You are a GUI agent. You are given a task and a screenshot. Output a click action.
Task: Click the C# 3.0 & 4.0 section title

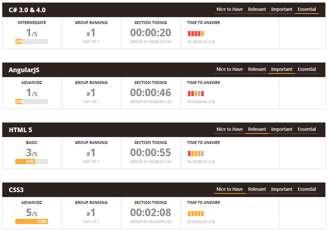(27, 10)
